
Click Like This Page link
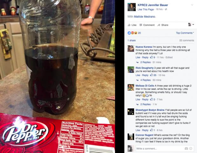(x=146, y=10)
